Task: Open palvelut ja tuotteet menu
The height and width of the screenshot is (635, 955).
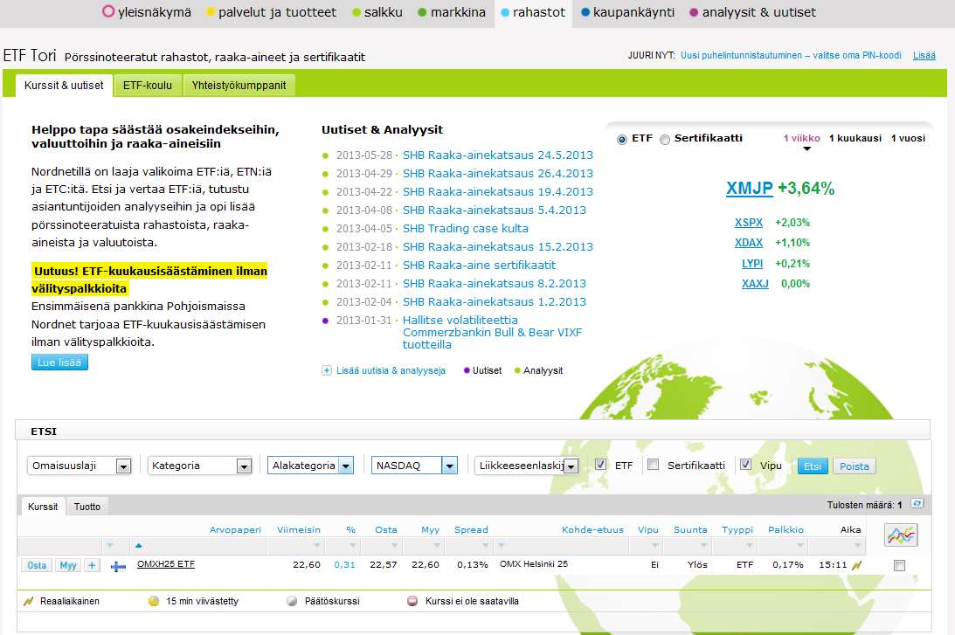Action: click(x=272, y=12)
